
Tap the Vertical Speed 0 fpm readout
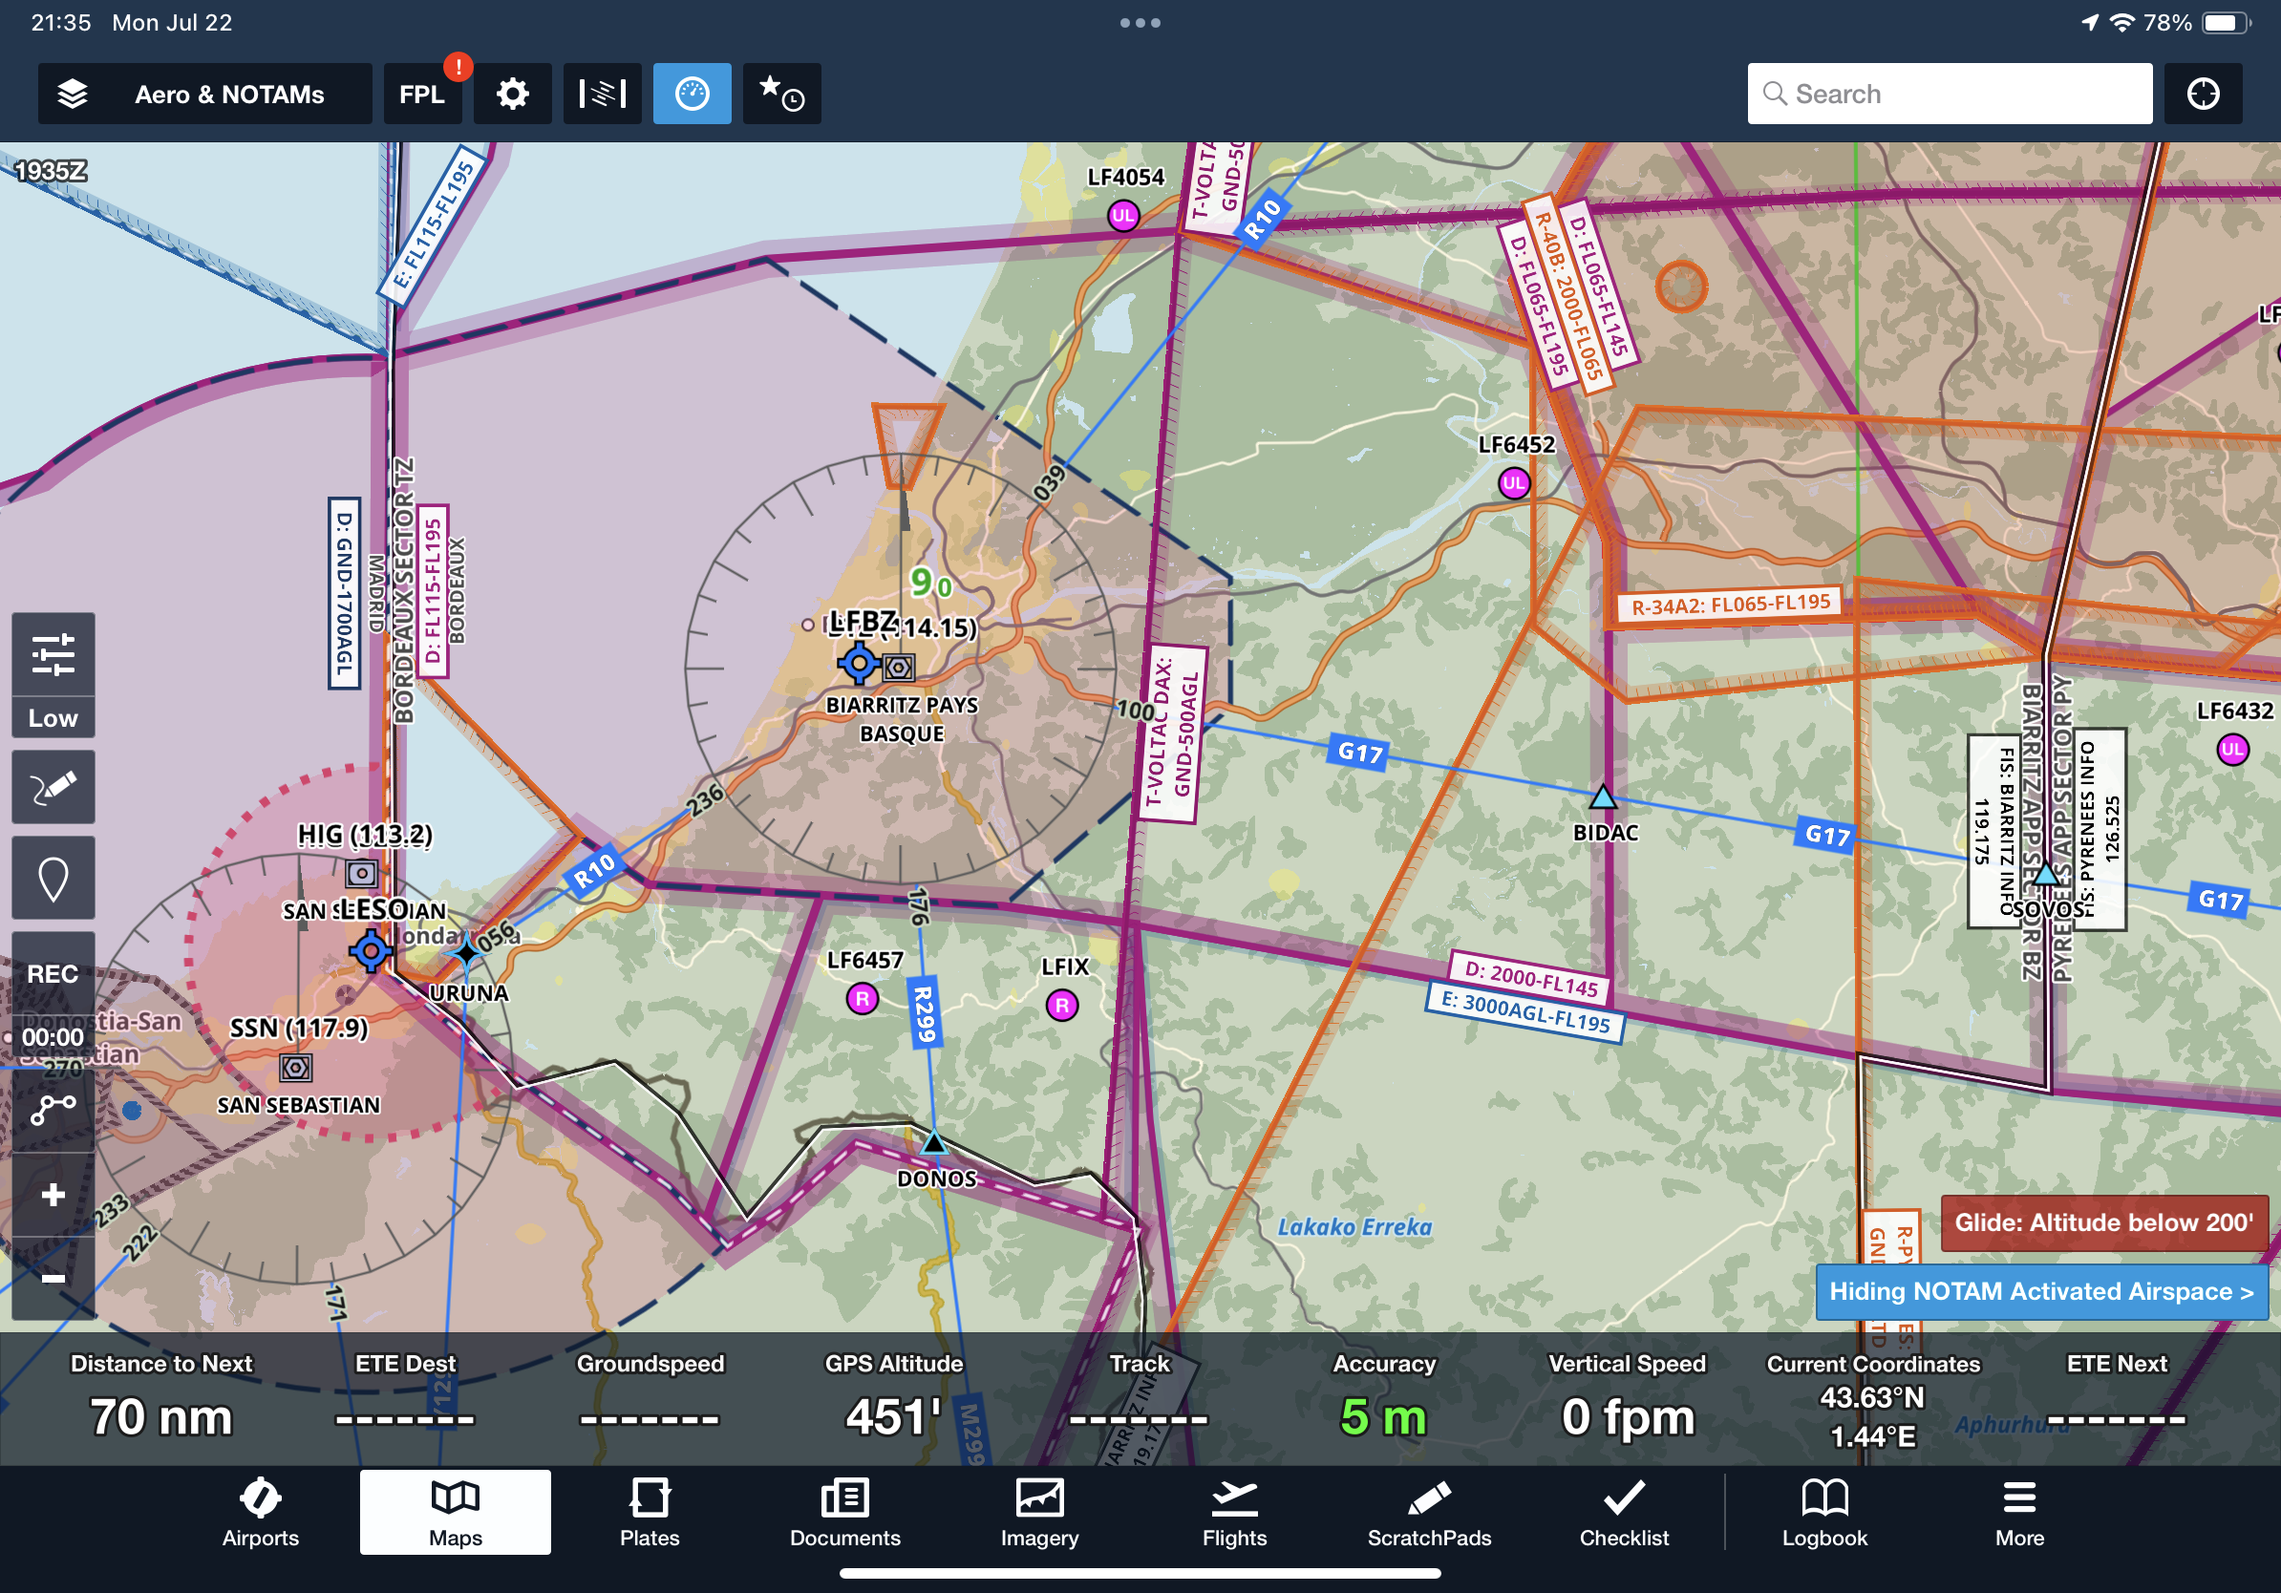pos(1628,1397)
